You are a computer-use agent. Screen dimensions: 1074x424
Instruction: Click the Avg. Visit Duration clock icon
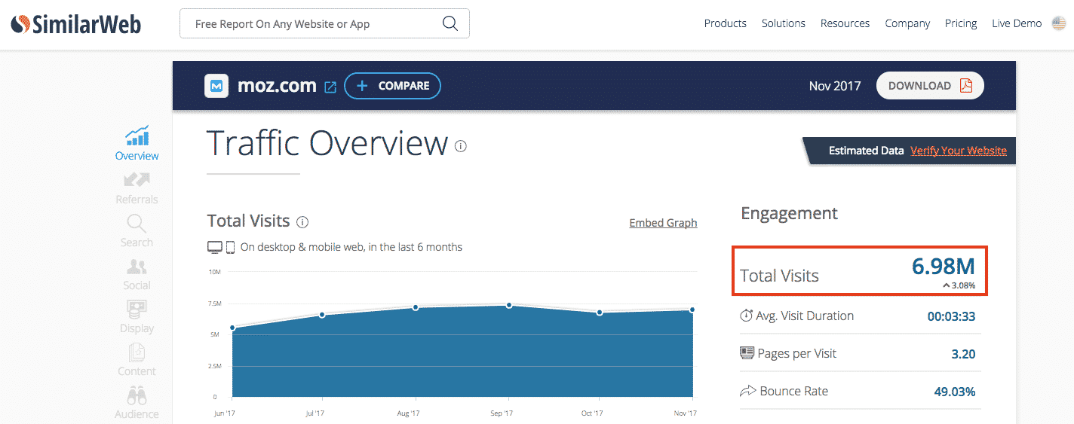point(747,316)
